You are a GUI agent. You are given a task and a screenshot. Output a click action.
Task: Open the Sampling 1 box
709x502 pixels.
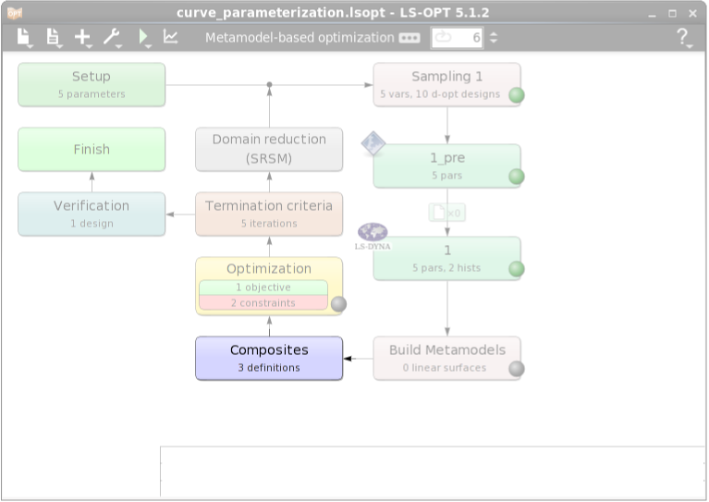pyautogui.click(x=446, y=84)
